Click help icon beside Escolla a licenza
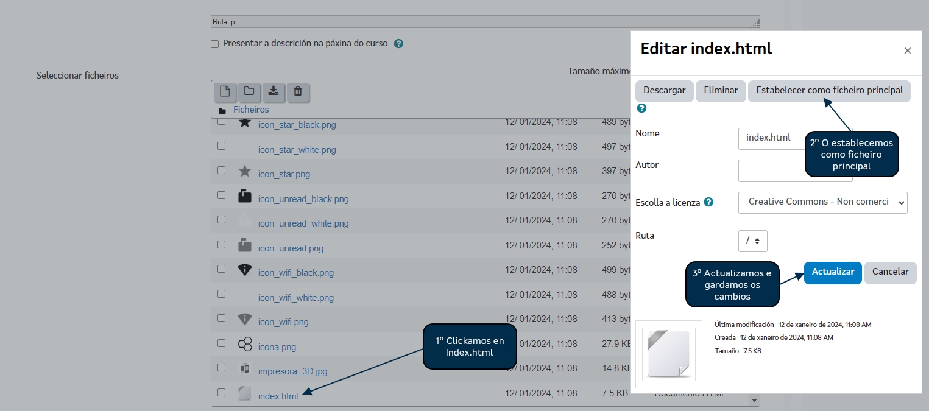 coord(708,202)
